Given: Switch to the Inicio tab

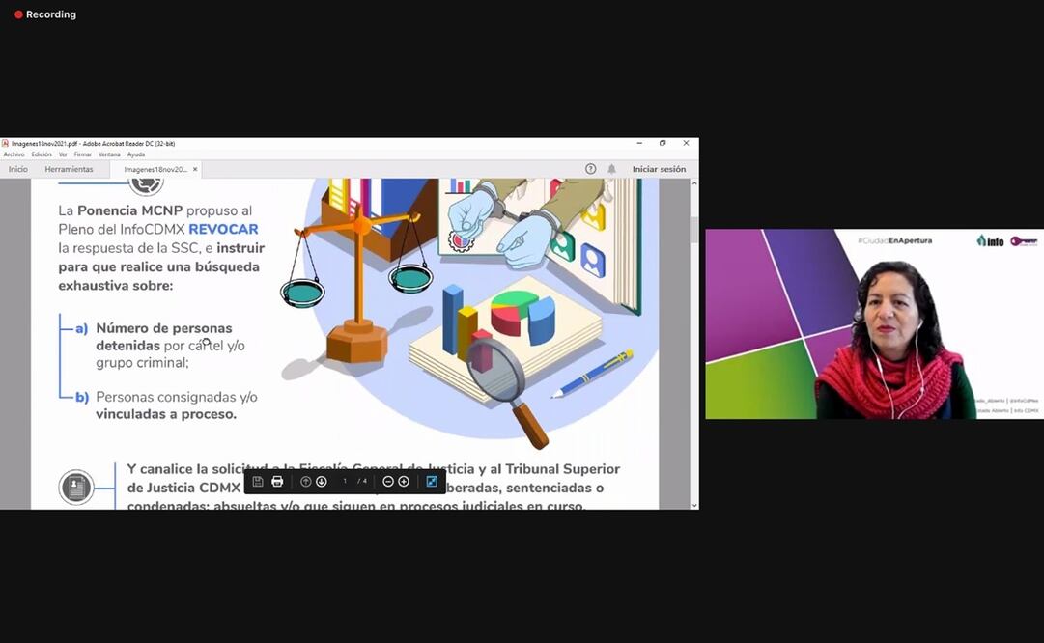Looking at the screenshot, I should point(18,169).
